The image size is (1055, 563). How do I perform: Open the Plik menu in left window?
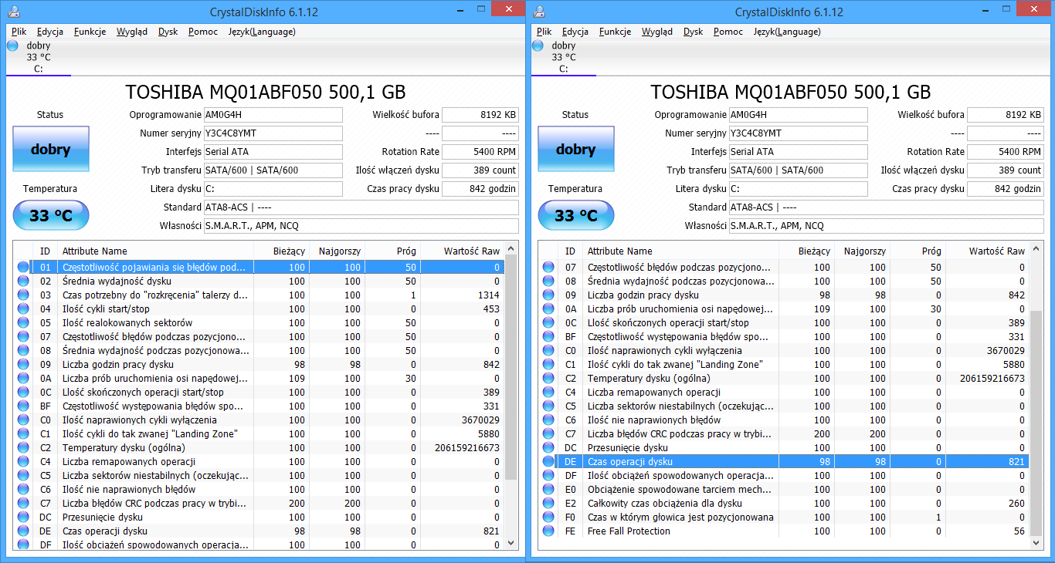click(19, 32)
